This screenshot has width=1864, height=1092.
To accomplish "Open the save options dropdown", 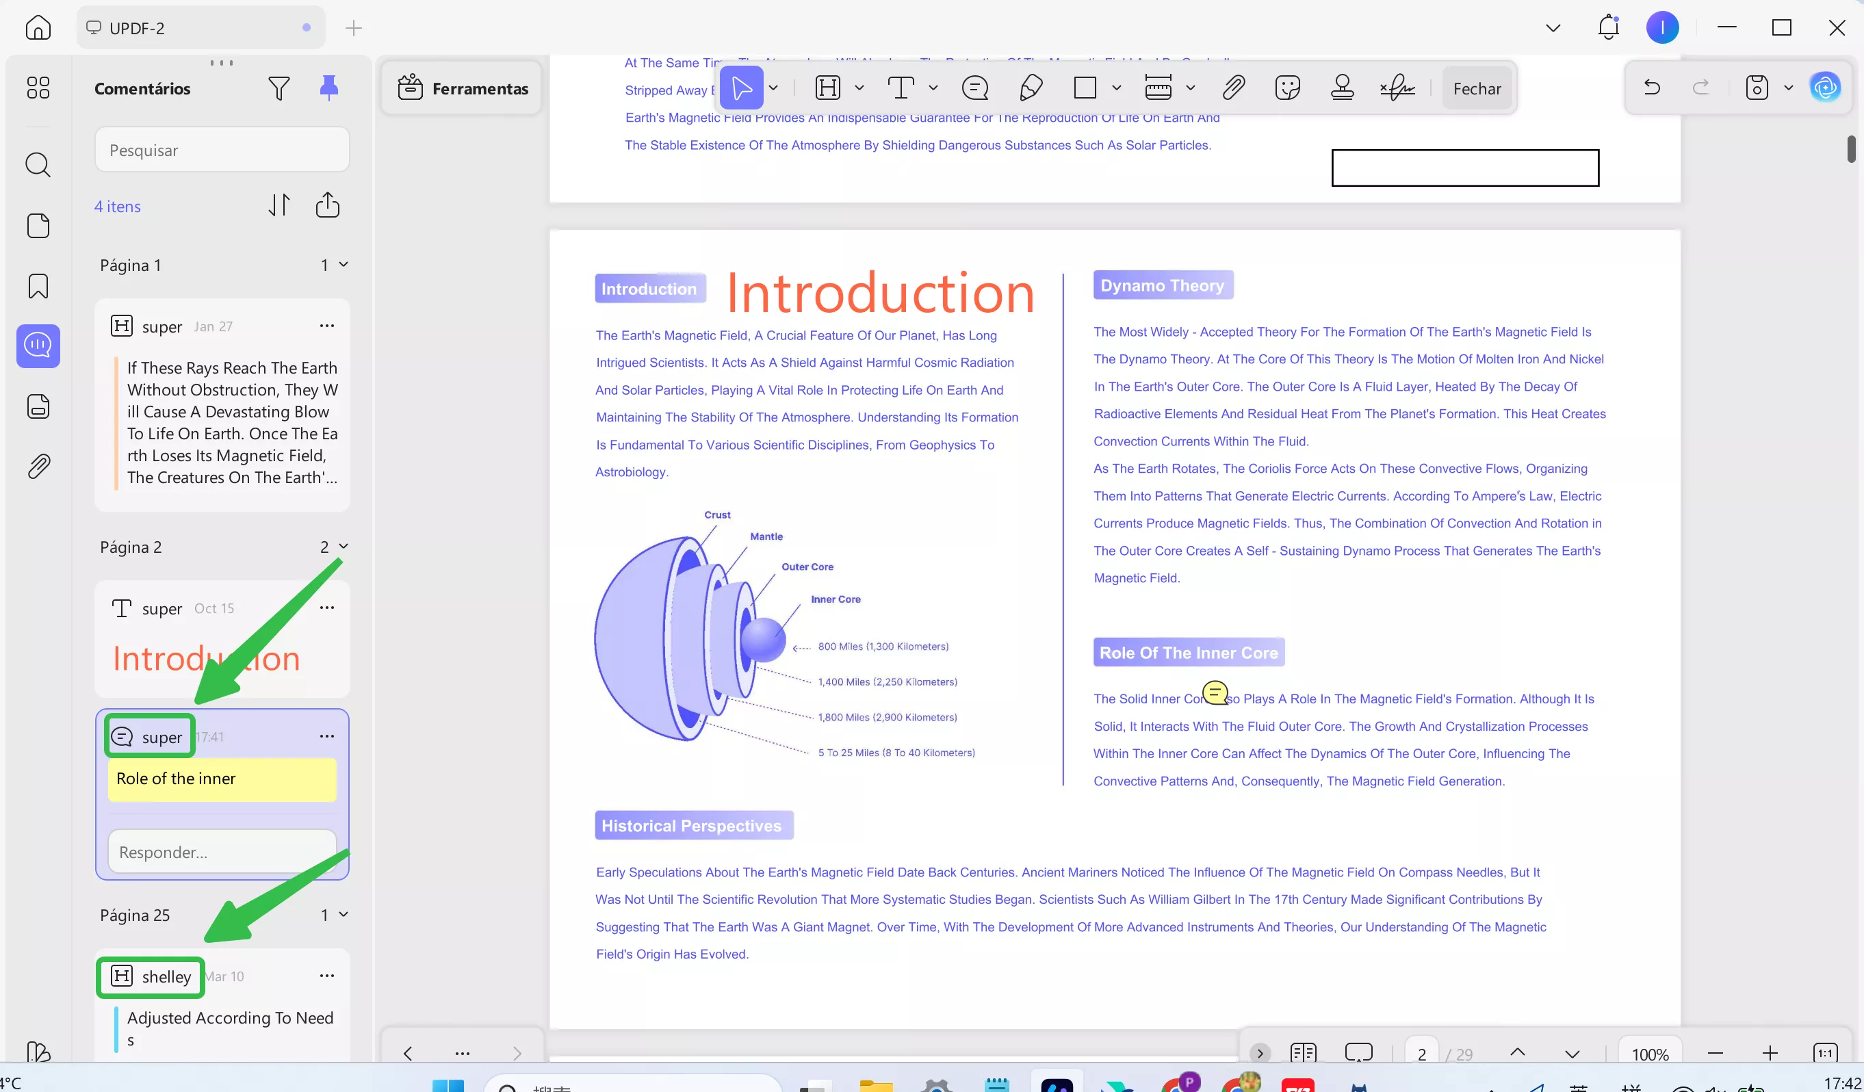I will coord(1789,88).
